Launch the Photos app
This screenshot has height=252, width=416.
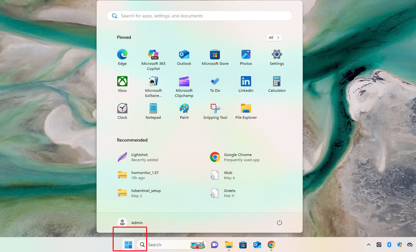click(x=246, y=57)
